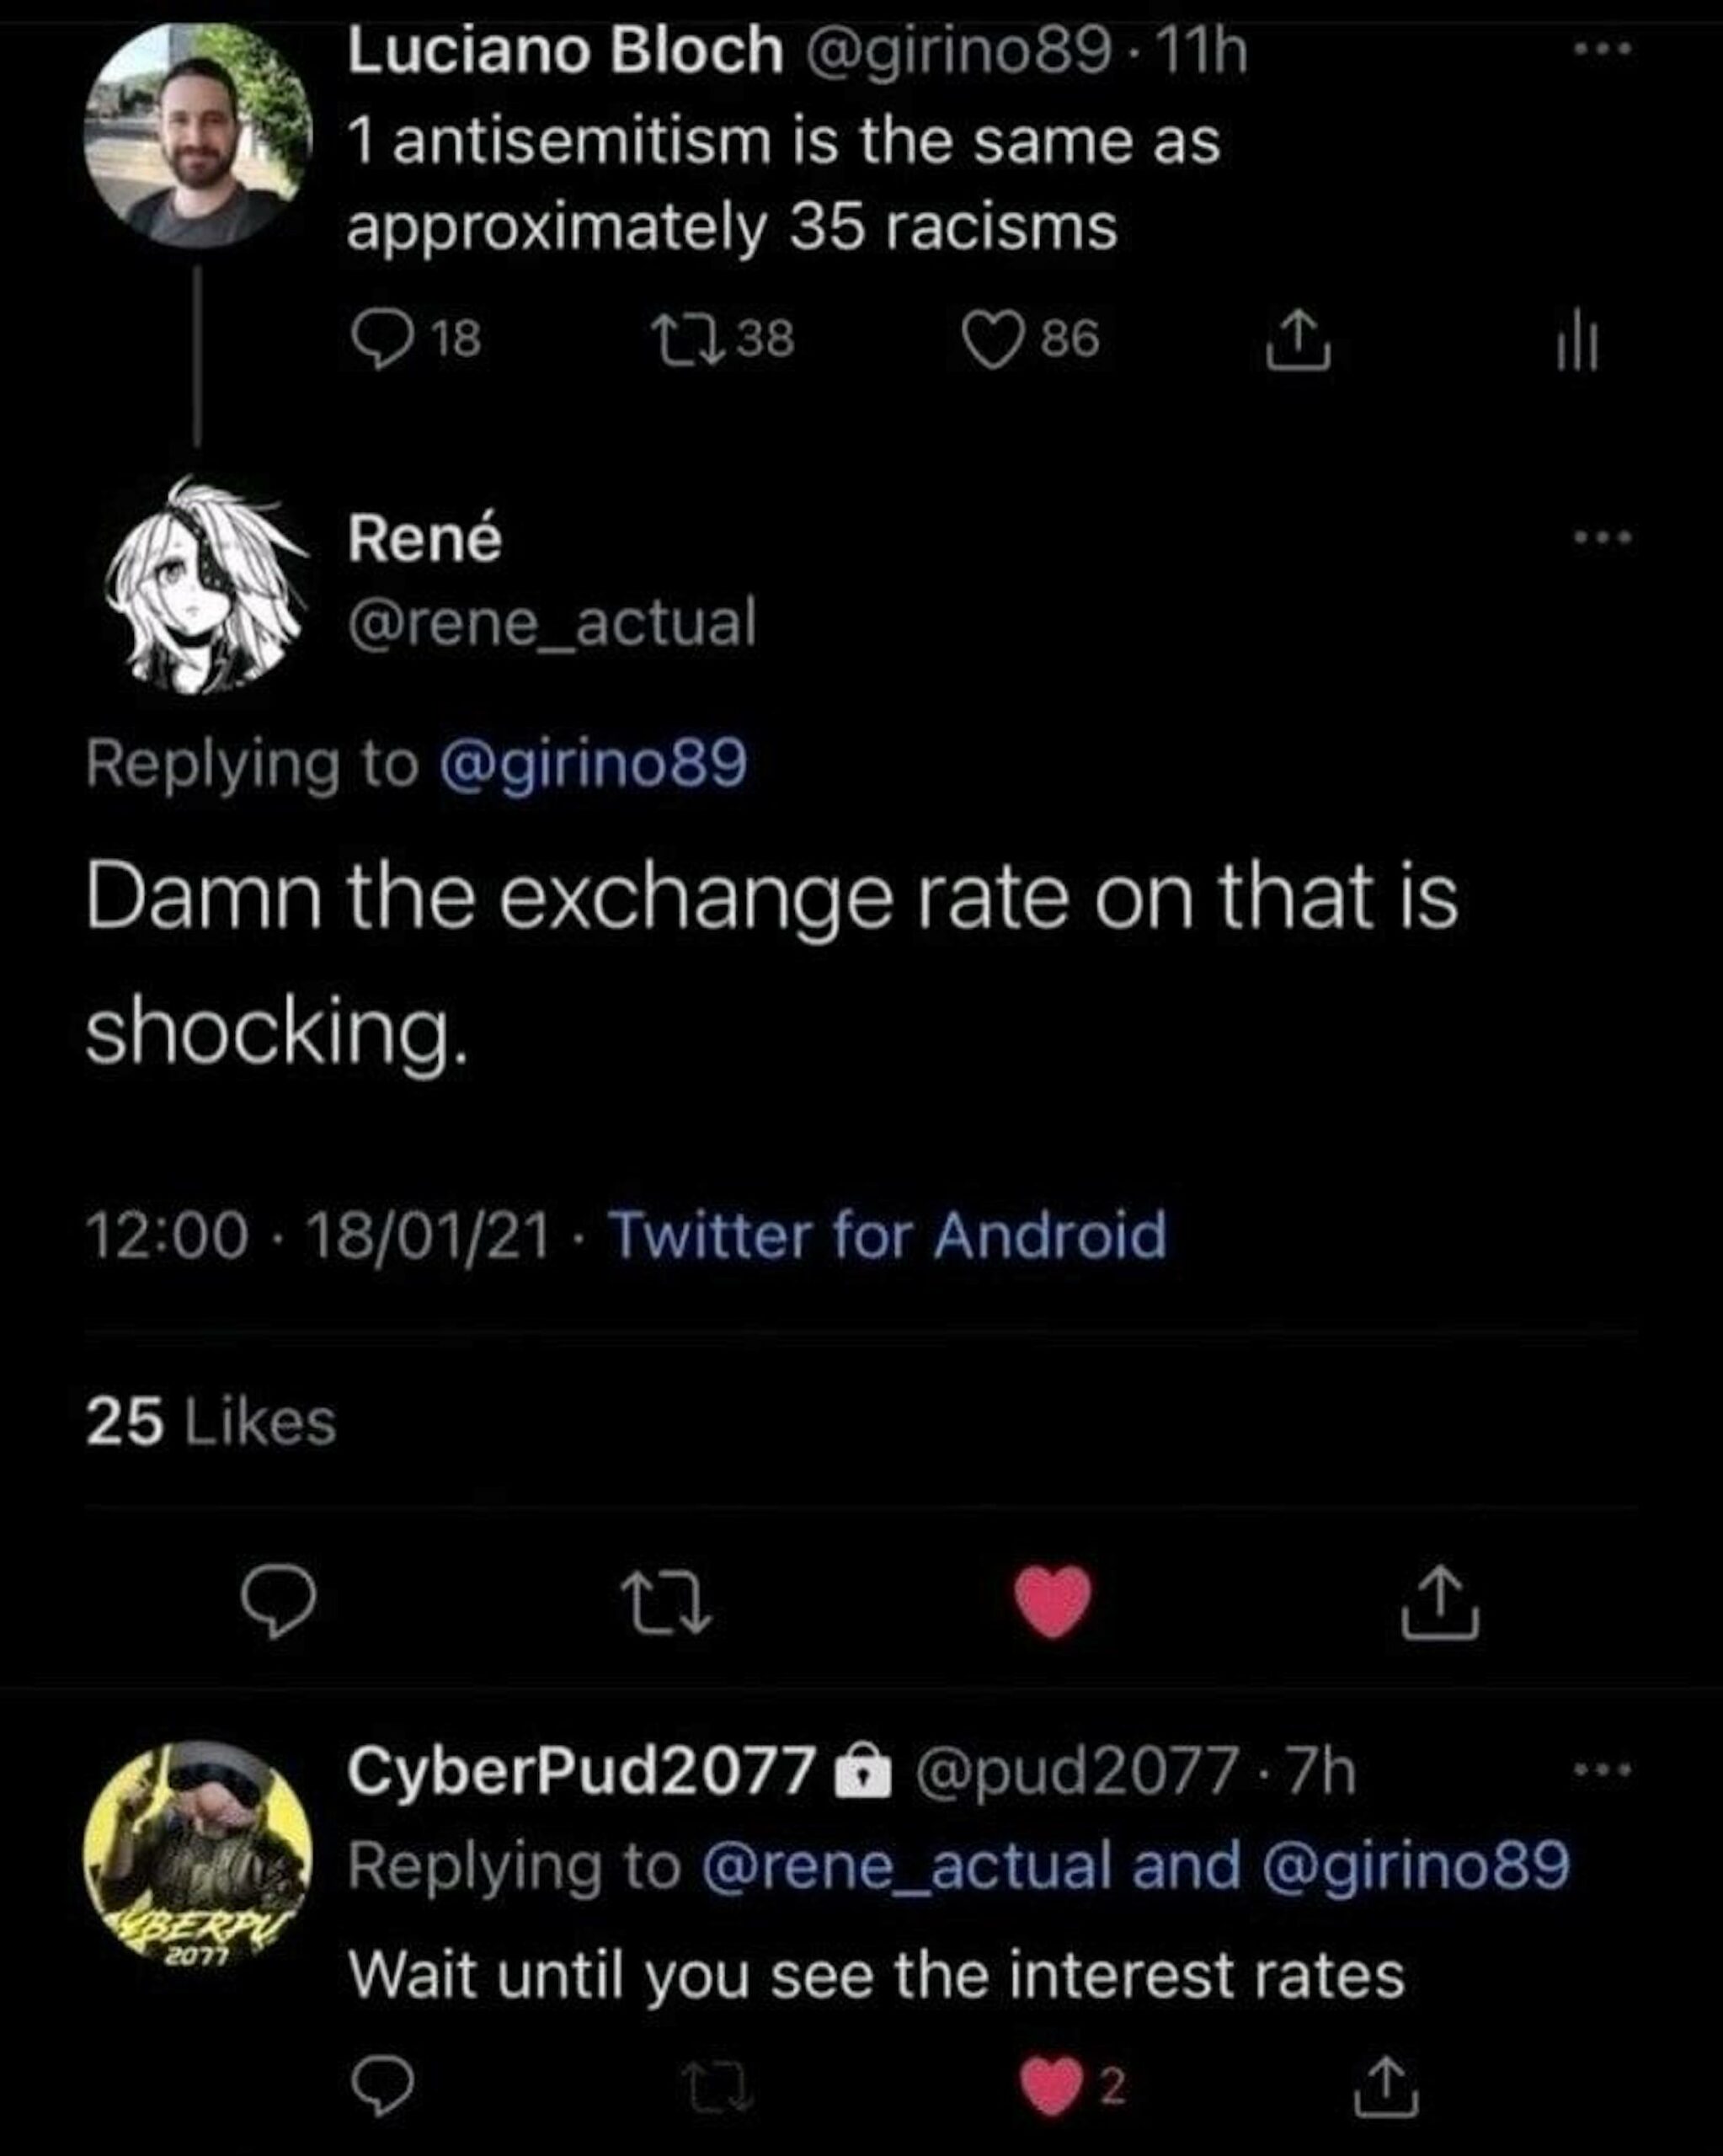1723x2156 pixels.
Task: Share Luciano Bloch's tweet
Action: pos(1299,342)
